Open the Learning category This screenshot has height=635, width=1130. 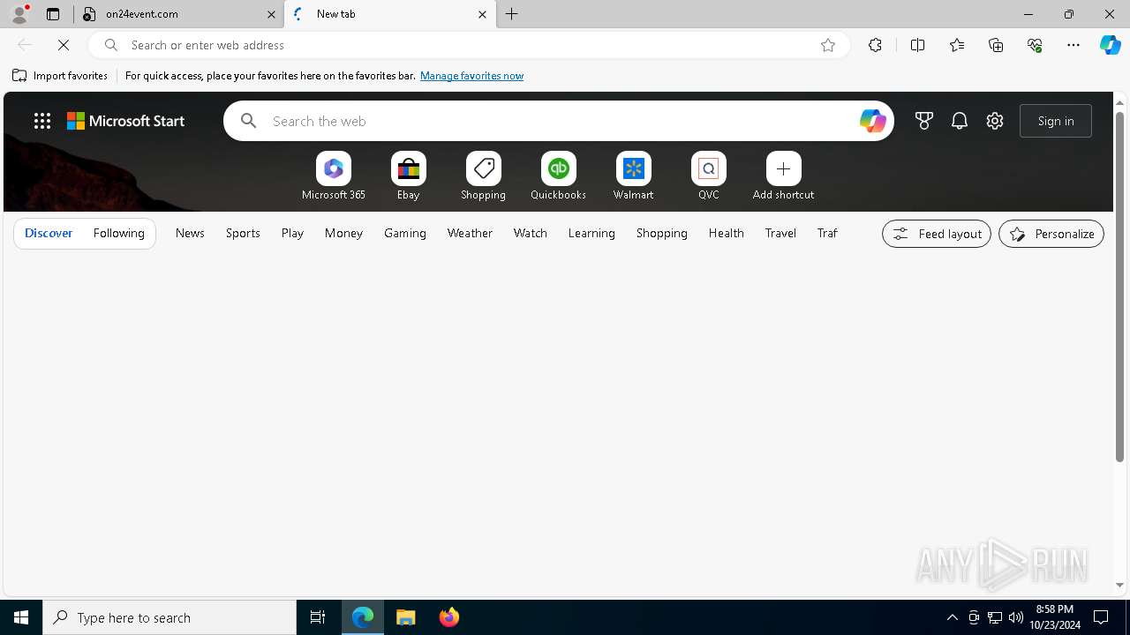[x=591, y=233]
